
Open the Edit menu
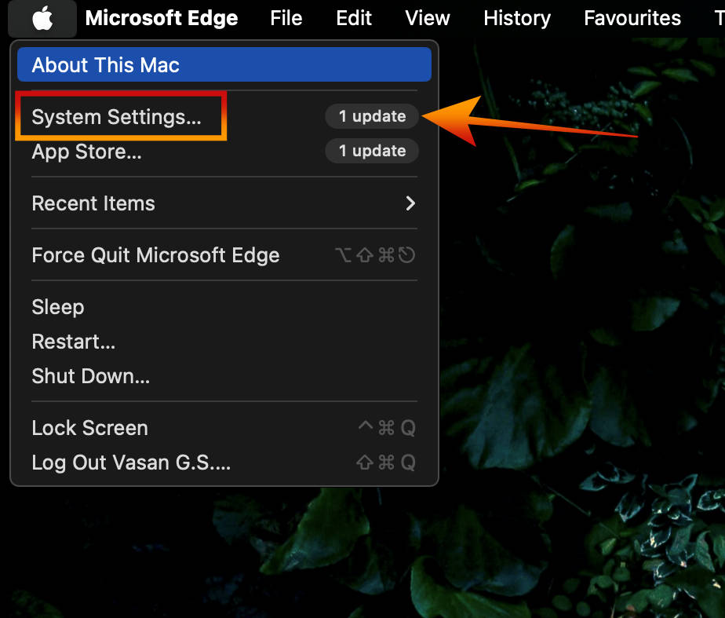click(x=354, y=18)
